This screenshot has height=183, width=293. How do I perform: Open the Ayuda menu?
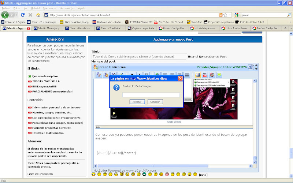point(82,8)
